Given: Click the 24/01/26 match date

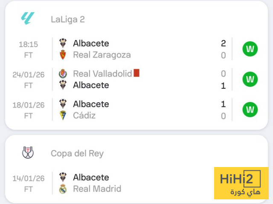Looking at the screenshot, I should [29, 74].
